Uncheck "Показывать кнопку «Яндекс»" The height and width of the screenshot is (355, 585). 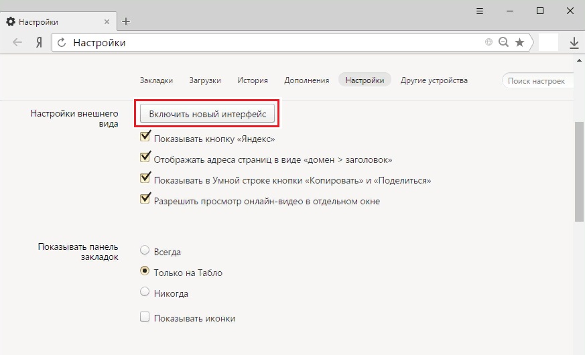(x=145, y=139)
